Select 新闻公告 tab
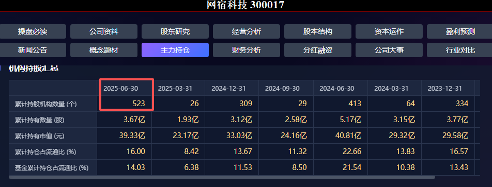Image resolution: width=492 pixels, height=187 pixels. (33, 50)
